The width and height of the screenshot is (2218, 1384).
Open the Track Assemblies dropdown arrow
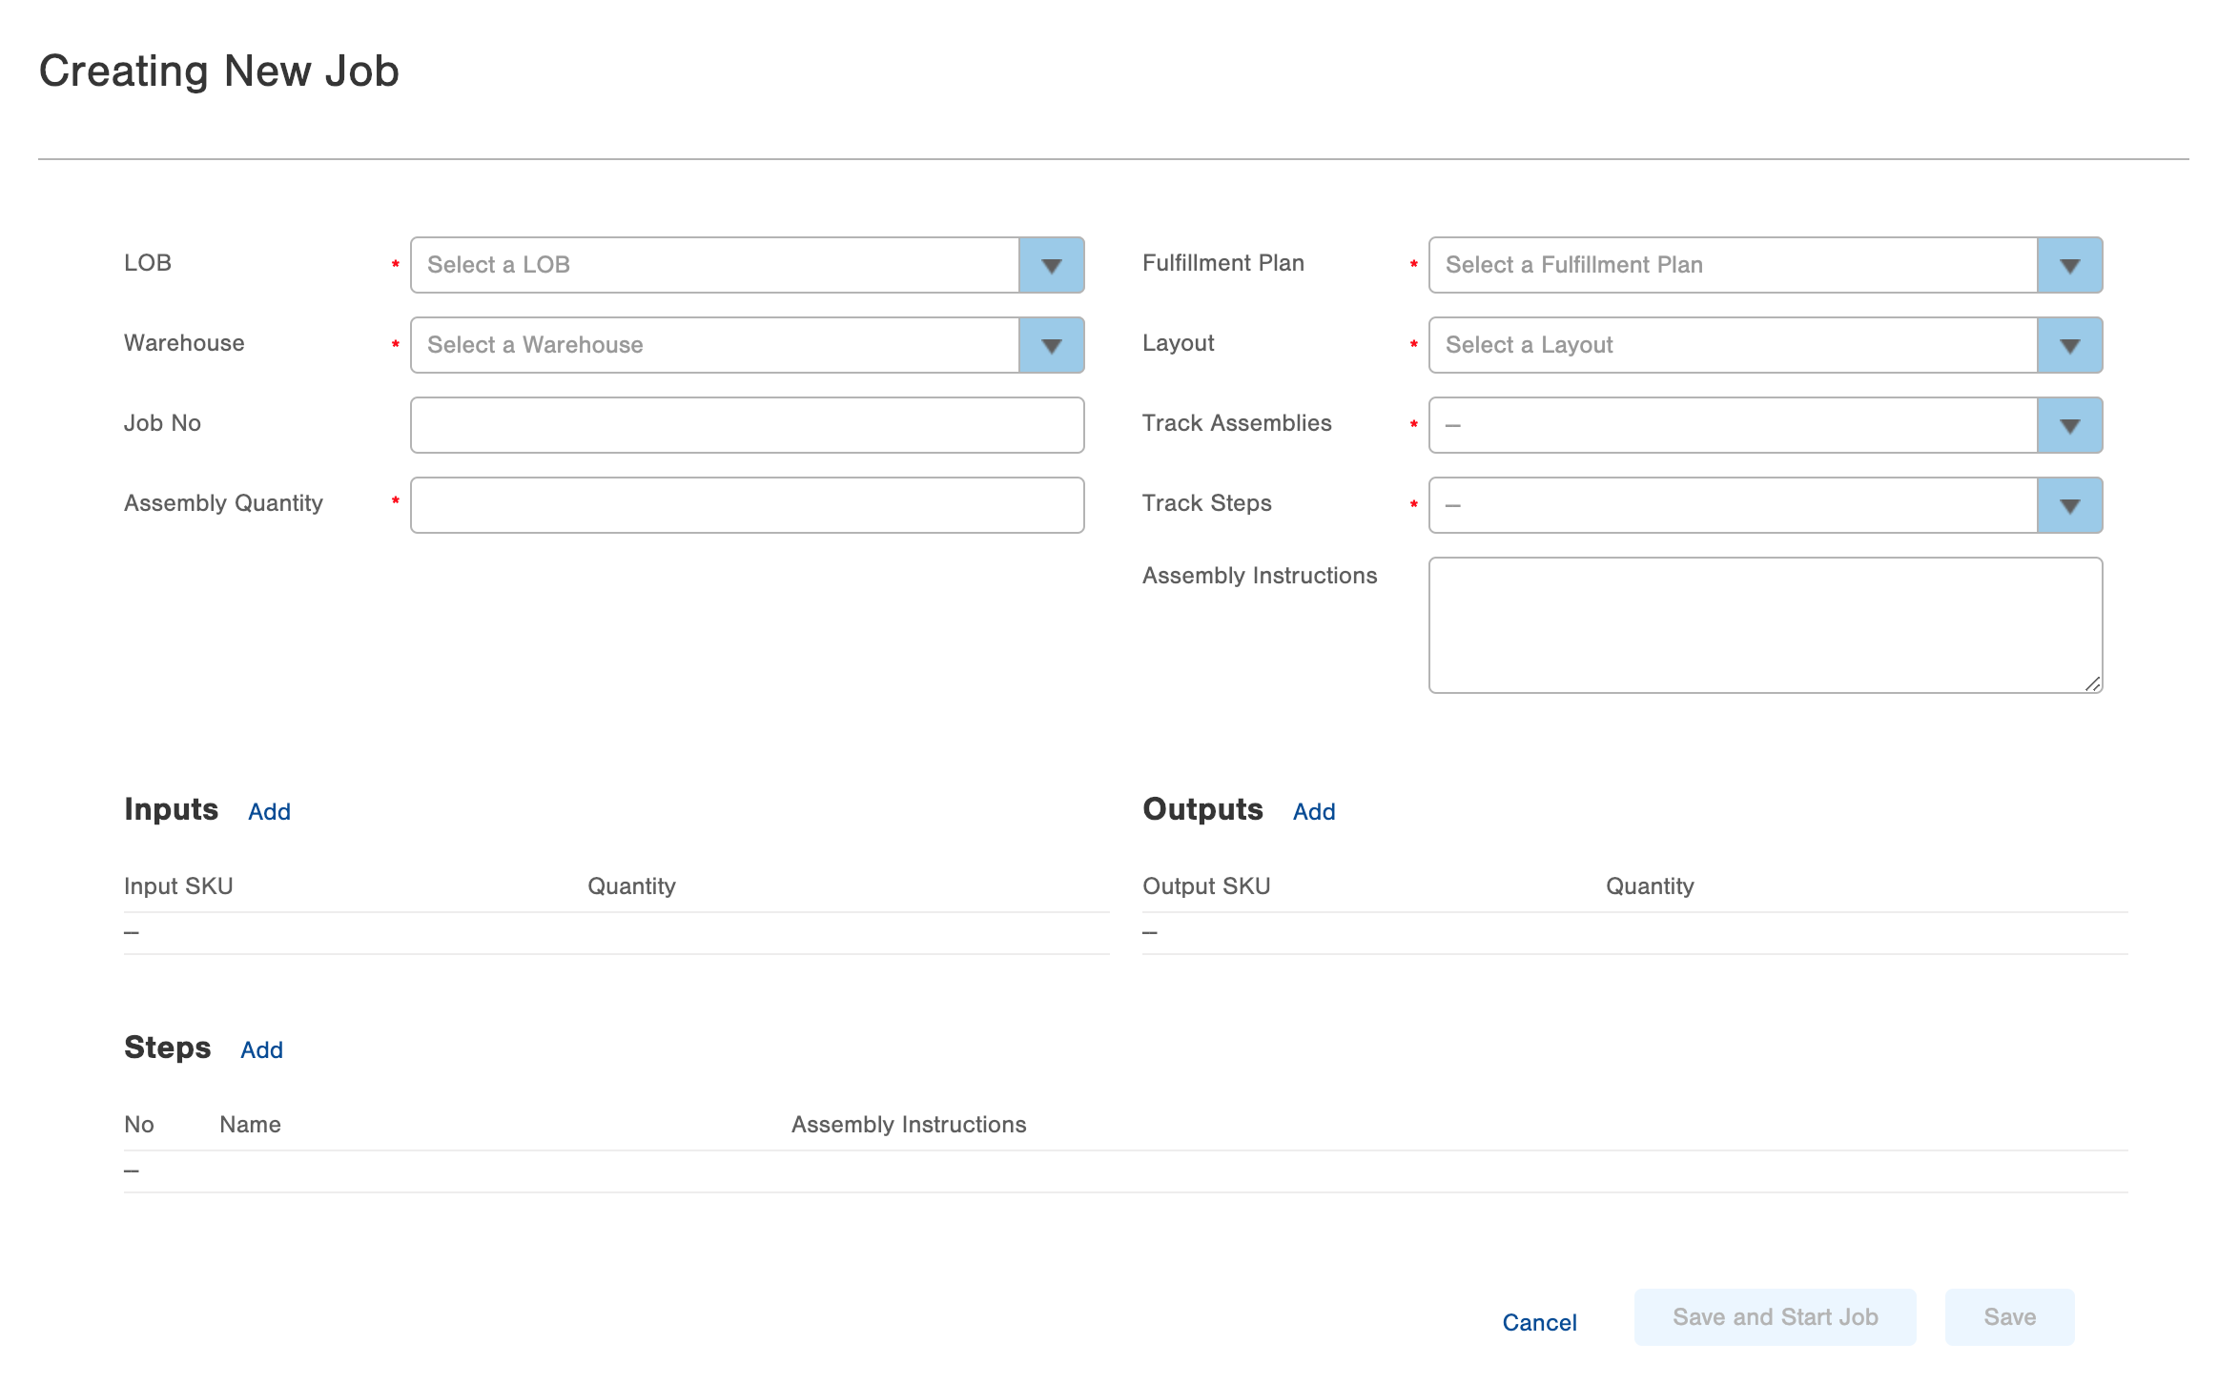point(2069,425)
